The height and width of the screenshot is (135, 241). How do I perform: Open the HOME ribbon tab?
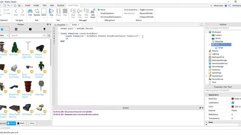27,6
